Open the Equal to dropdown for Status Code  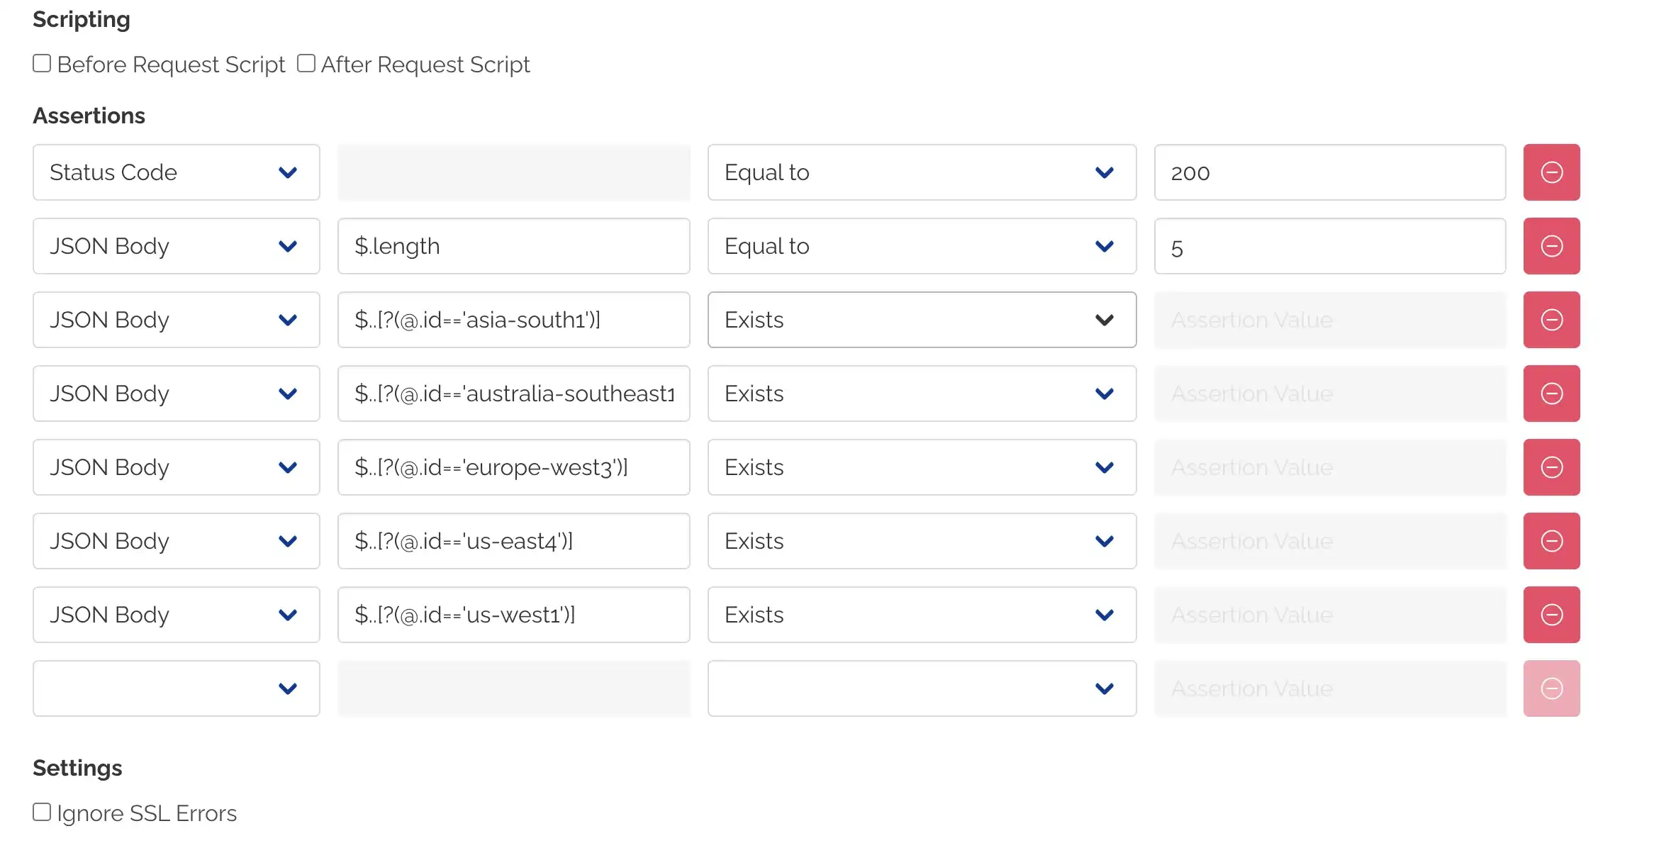pyautogui.click(x=1104, y=172)
